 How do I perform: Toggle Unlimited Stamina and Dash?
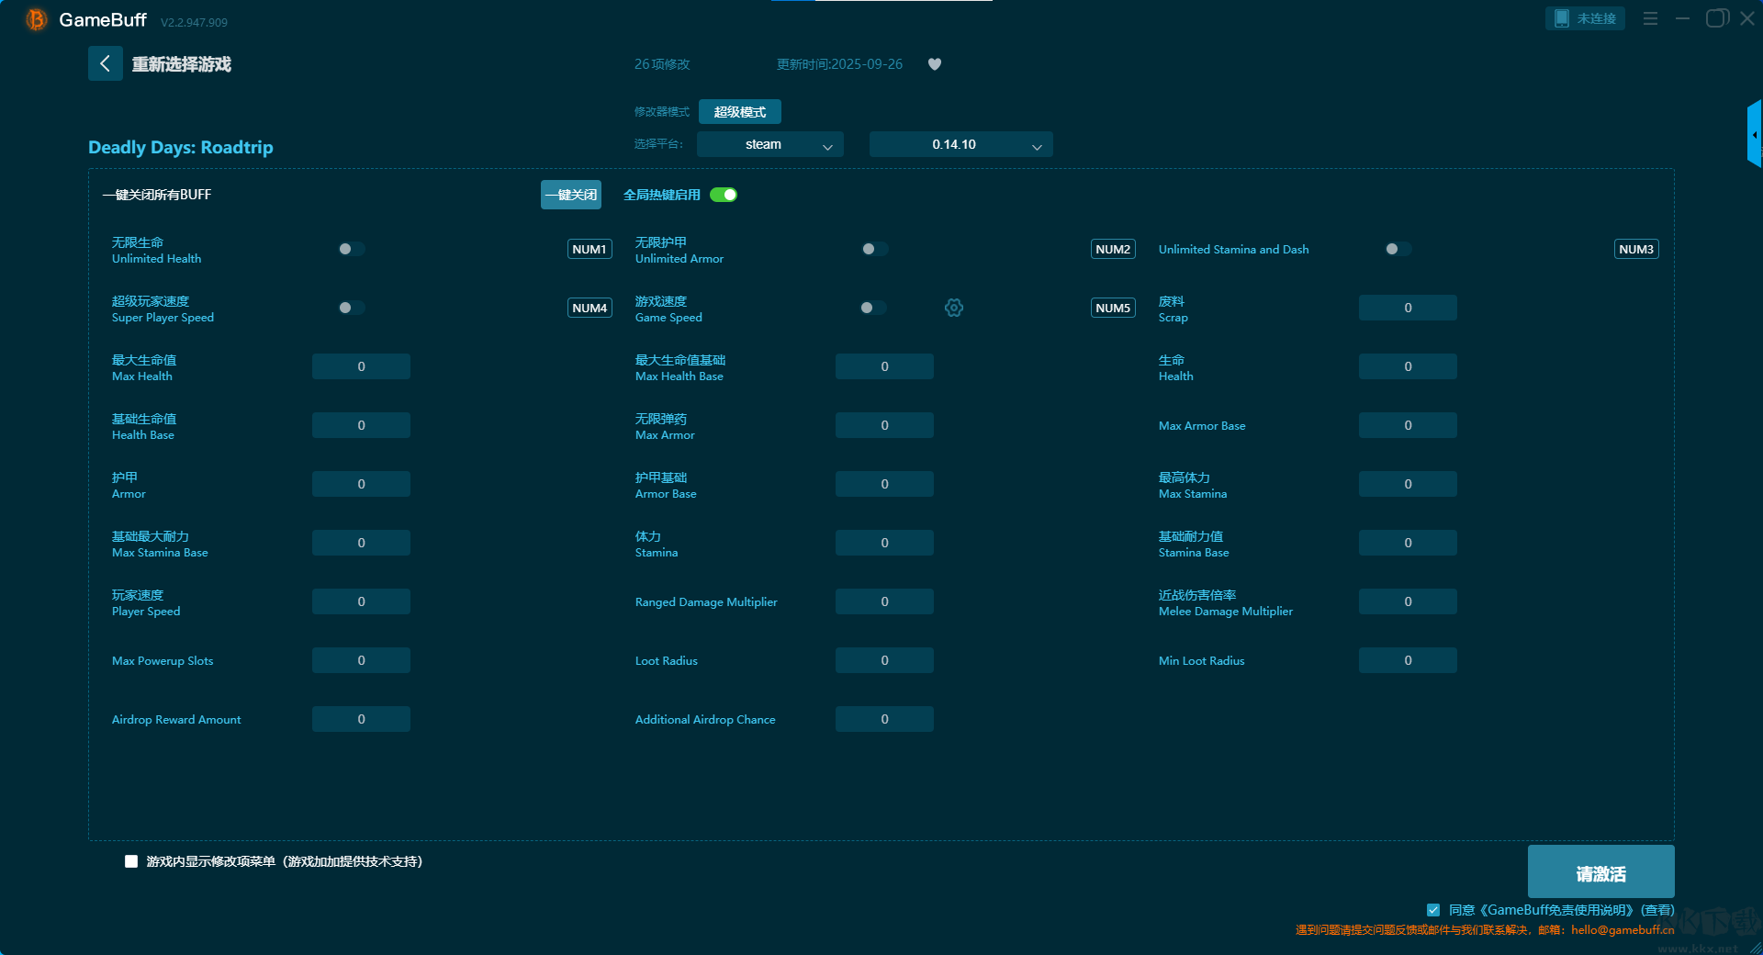[x=1398, y=249]
